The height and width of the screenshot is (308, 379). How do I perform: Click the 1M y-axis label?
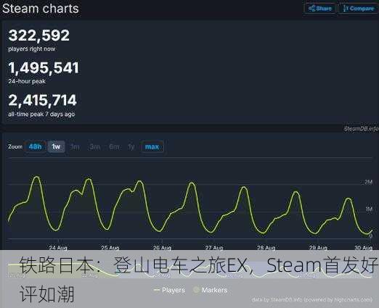click(369, 209)
